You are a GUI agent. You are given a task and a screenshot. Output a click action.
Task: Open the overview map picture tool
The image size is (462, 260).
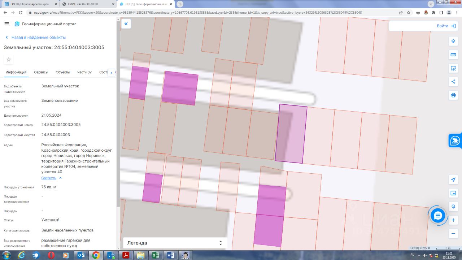[x=453, y=193]
